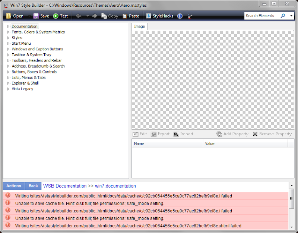Click the documentation pane scrollbar thumb
Viewport: 298px width, 233px height.
tap(291, 199)
